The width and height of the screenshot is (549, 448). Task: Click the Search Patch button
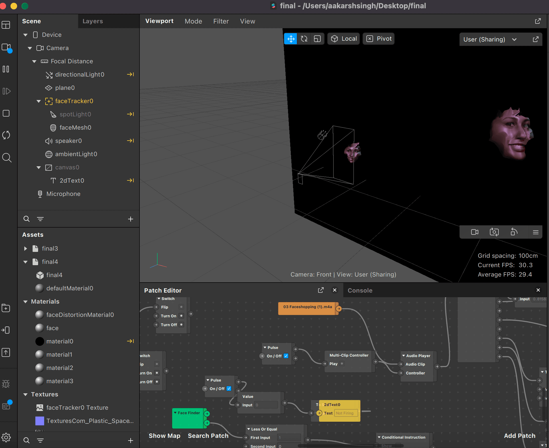click(x=208, y=436)
